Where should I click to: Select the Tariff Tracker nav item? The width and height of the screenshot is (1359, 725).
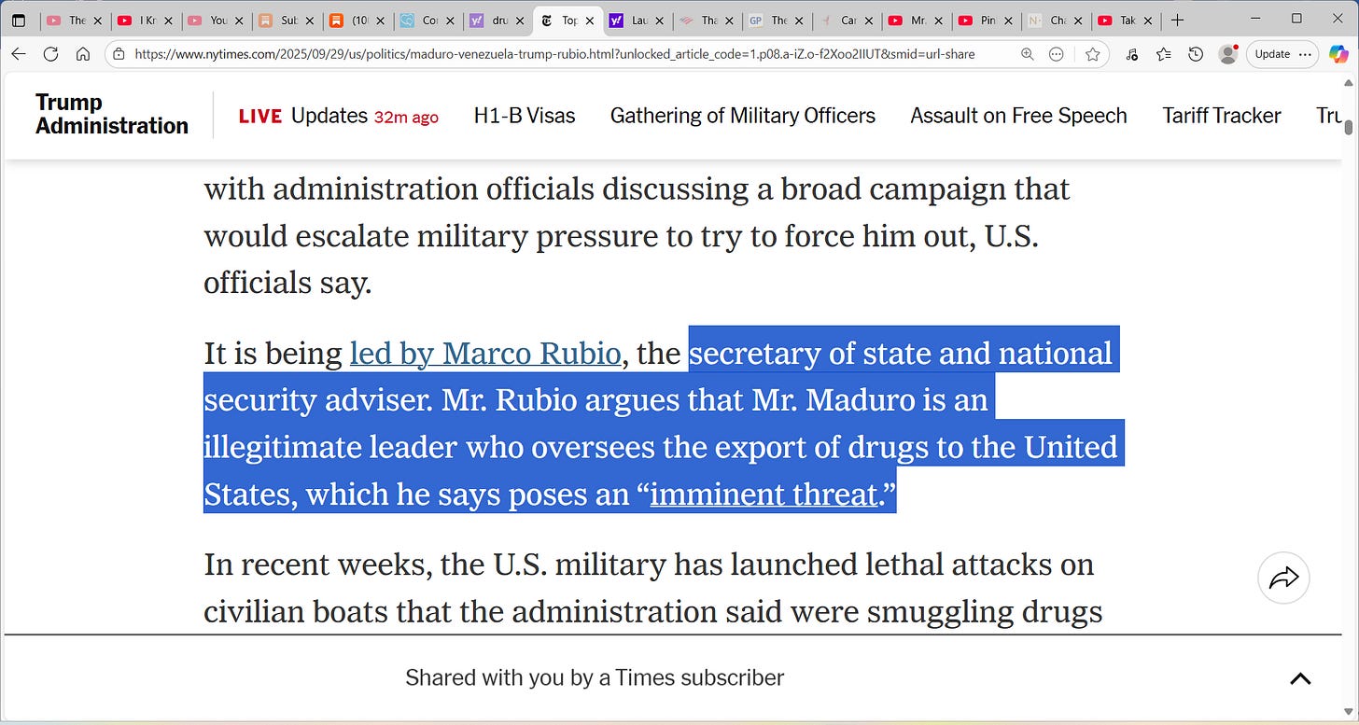(x=1222, y=116)
